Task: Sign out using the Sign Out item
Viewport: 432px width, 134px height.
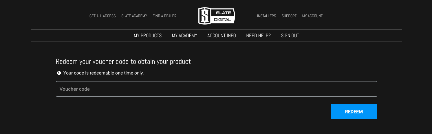Action: pyautogui.click(x=290, y=36)
